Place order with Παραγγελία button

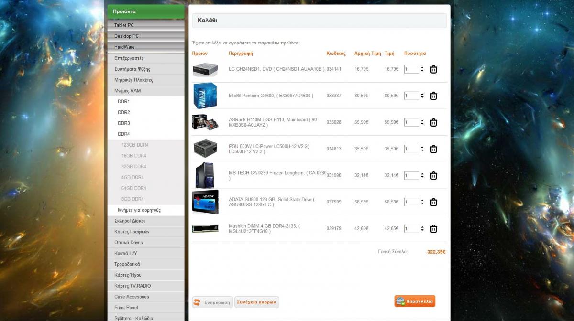pyautogui.click(x=415, y=301)
